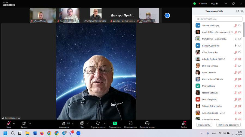Open Viber from the taskbar
This screenshot has width=245, height=137.
tap(71, 133)
